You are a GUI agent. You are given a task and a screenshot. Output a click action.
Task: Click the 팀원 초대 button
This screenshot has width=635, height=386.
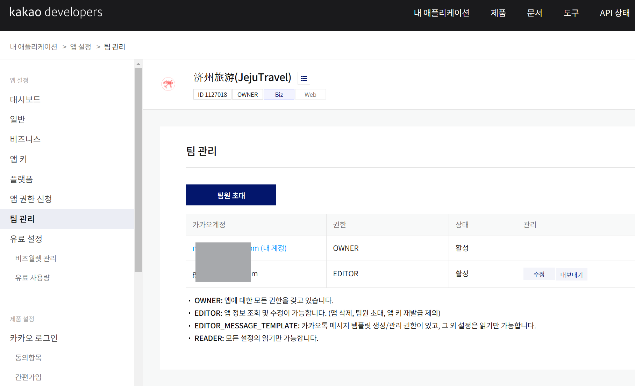231,195
